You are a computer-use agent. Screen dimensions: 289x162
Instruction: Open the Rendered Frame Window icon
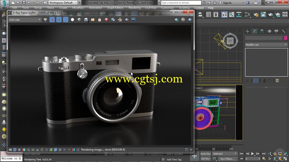click(x=263, y=14)
